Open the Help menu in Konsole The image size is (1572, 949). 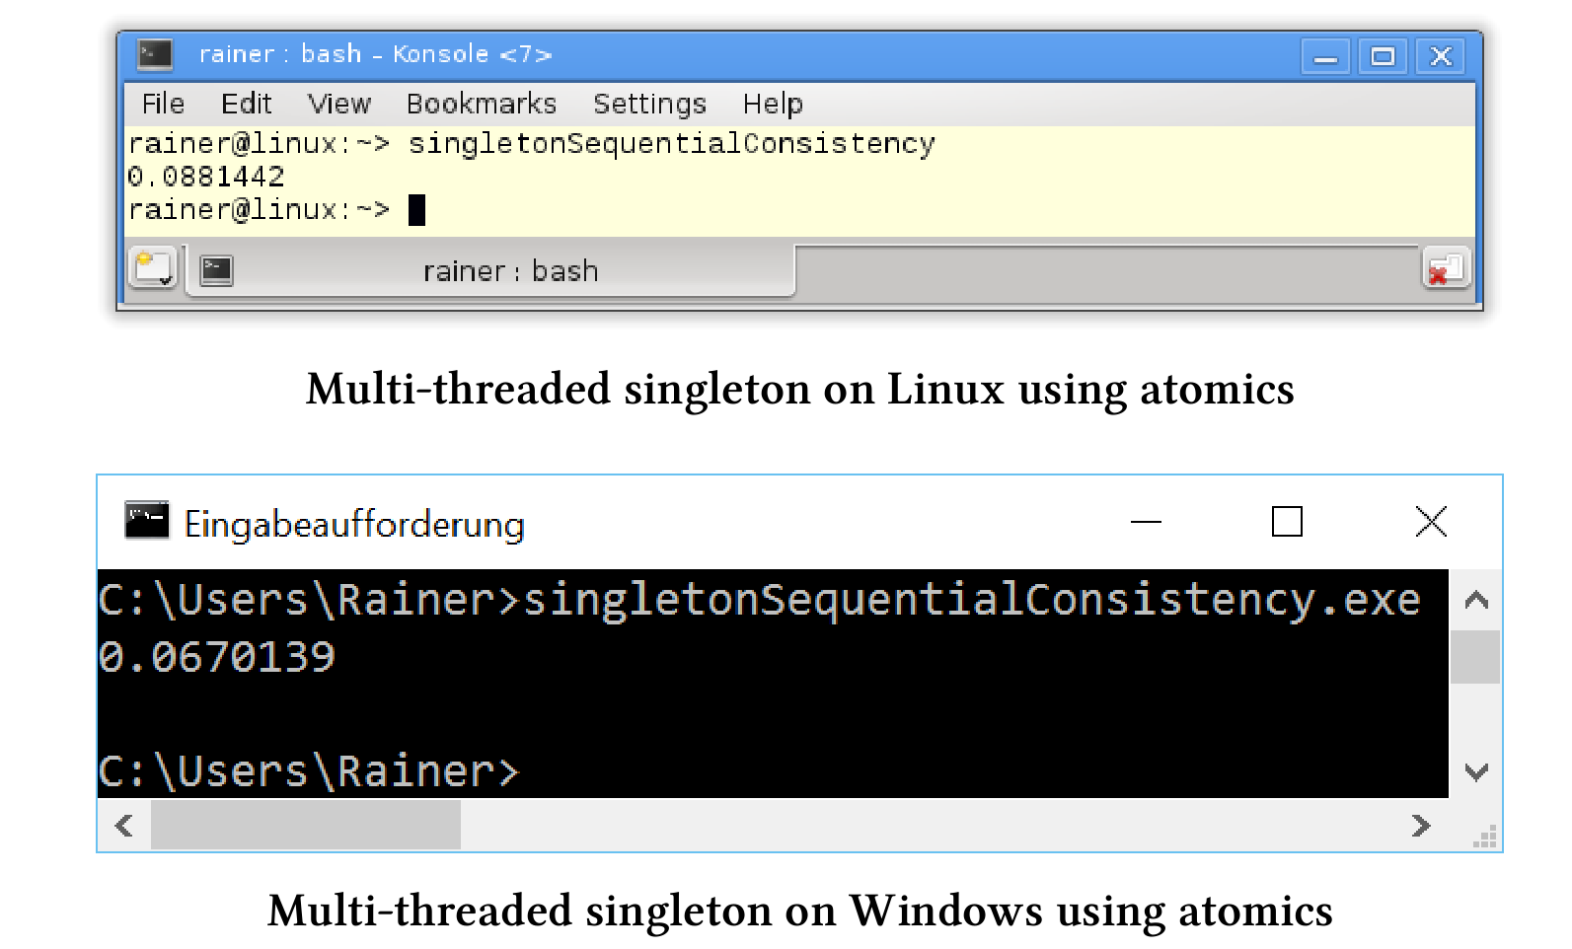(773, 104)
